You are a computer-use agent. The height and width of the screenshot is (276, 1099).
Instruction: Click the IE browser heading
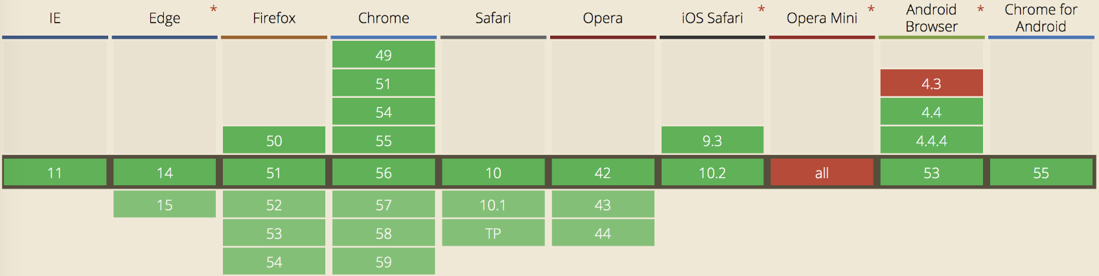click(x=55, y=18)
